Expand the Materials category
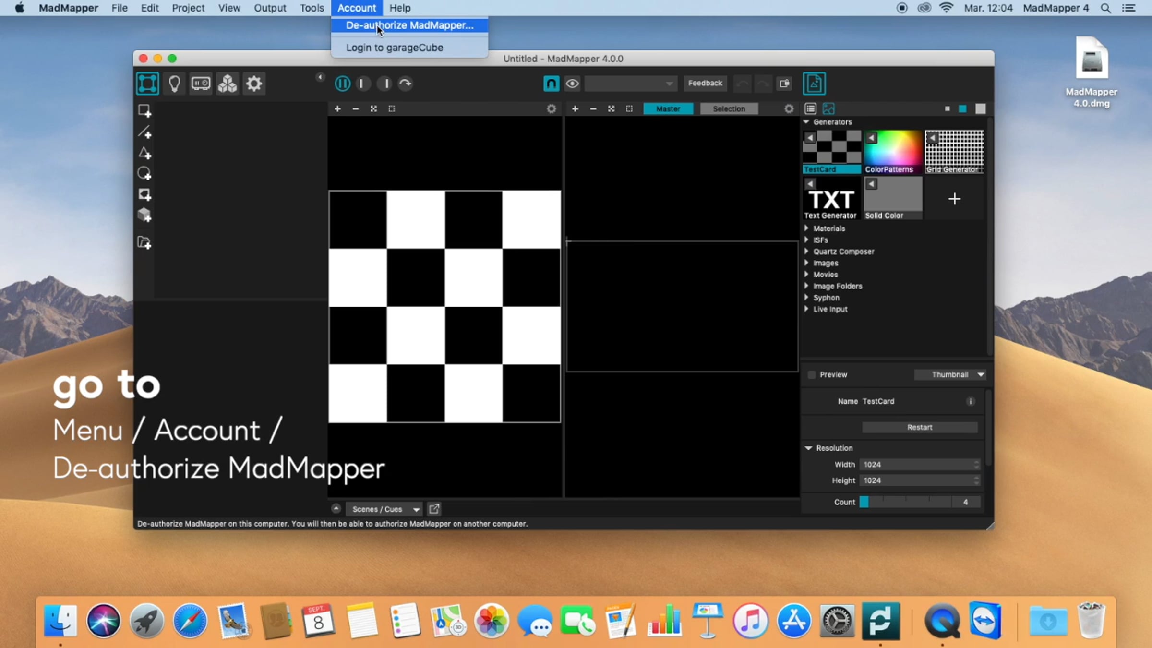 click(x=829, y=228)
